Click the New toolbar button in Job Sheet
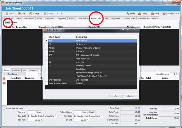The width and height of the screenshot is (182, 128). tap(10, 14)
